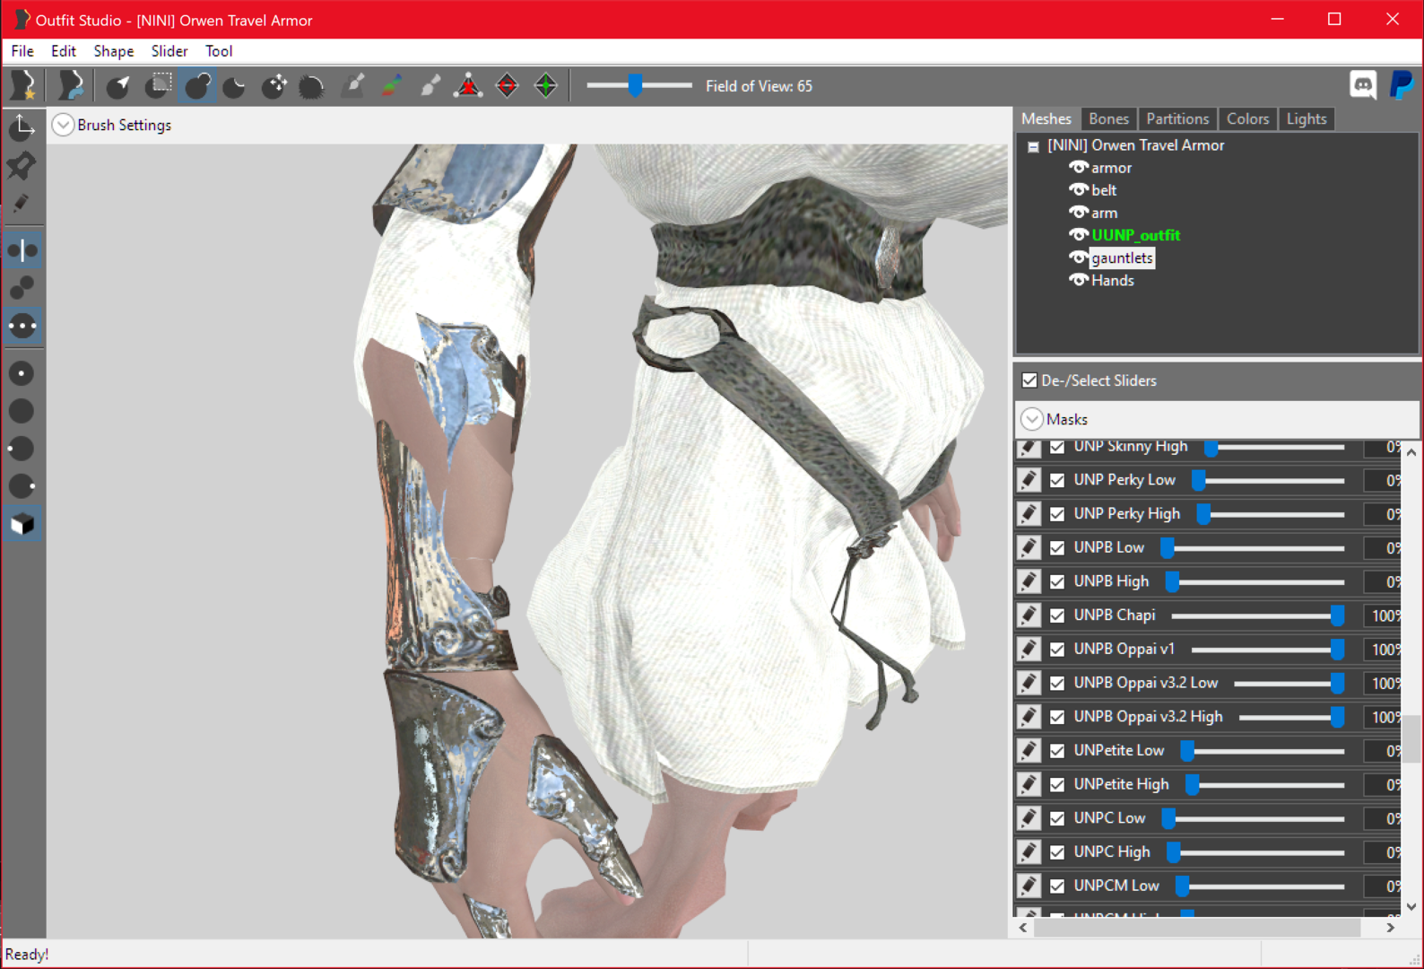Switch to the Colors tab
The image size is (1424, 969).
click(1247, 118)
